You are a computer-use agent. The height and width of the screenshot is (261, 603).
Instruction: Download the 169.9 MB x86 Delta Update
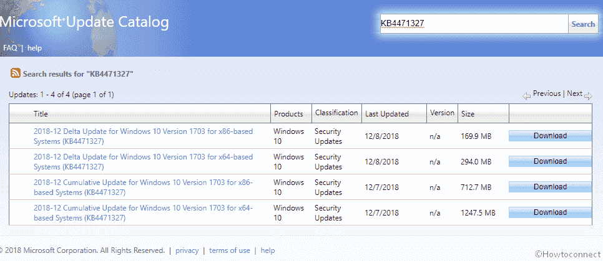[x=551, y=136]
